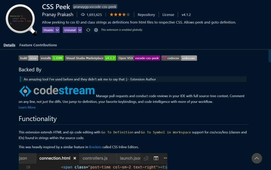
Task: Click the Disable button
Action: [48, 30]
